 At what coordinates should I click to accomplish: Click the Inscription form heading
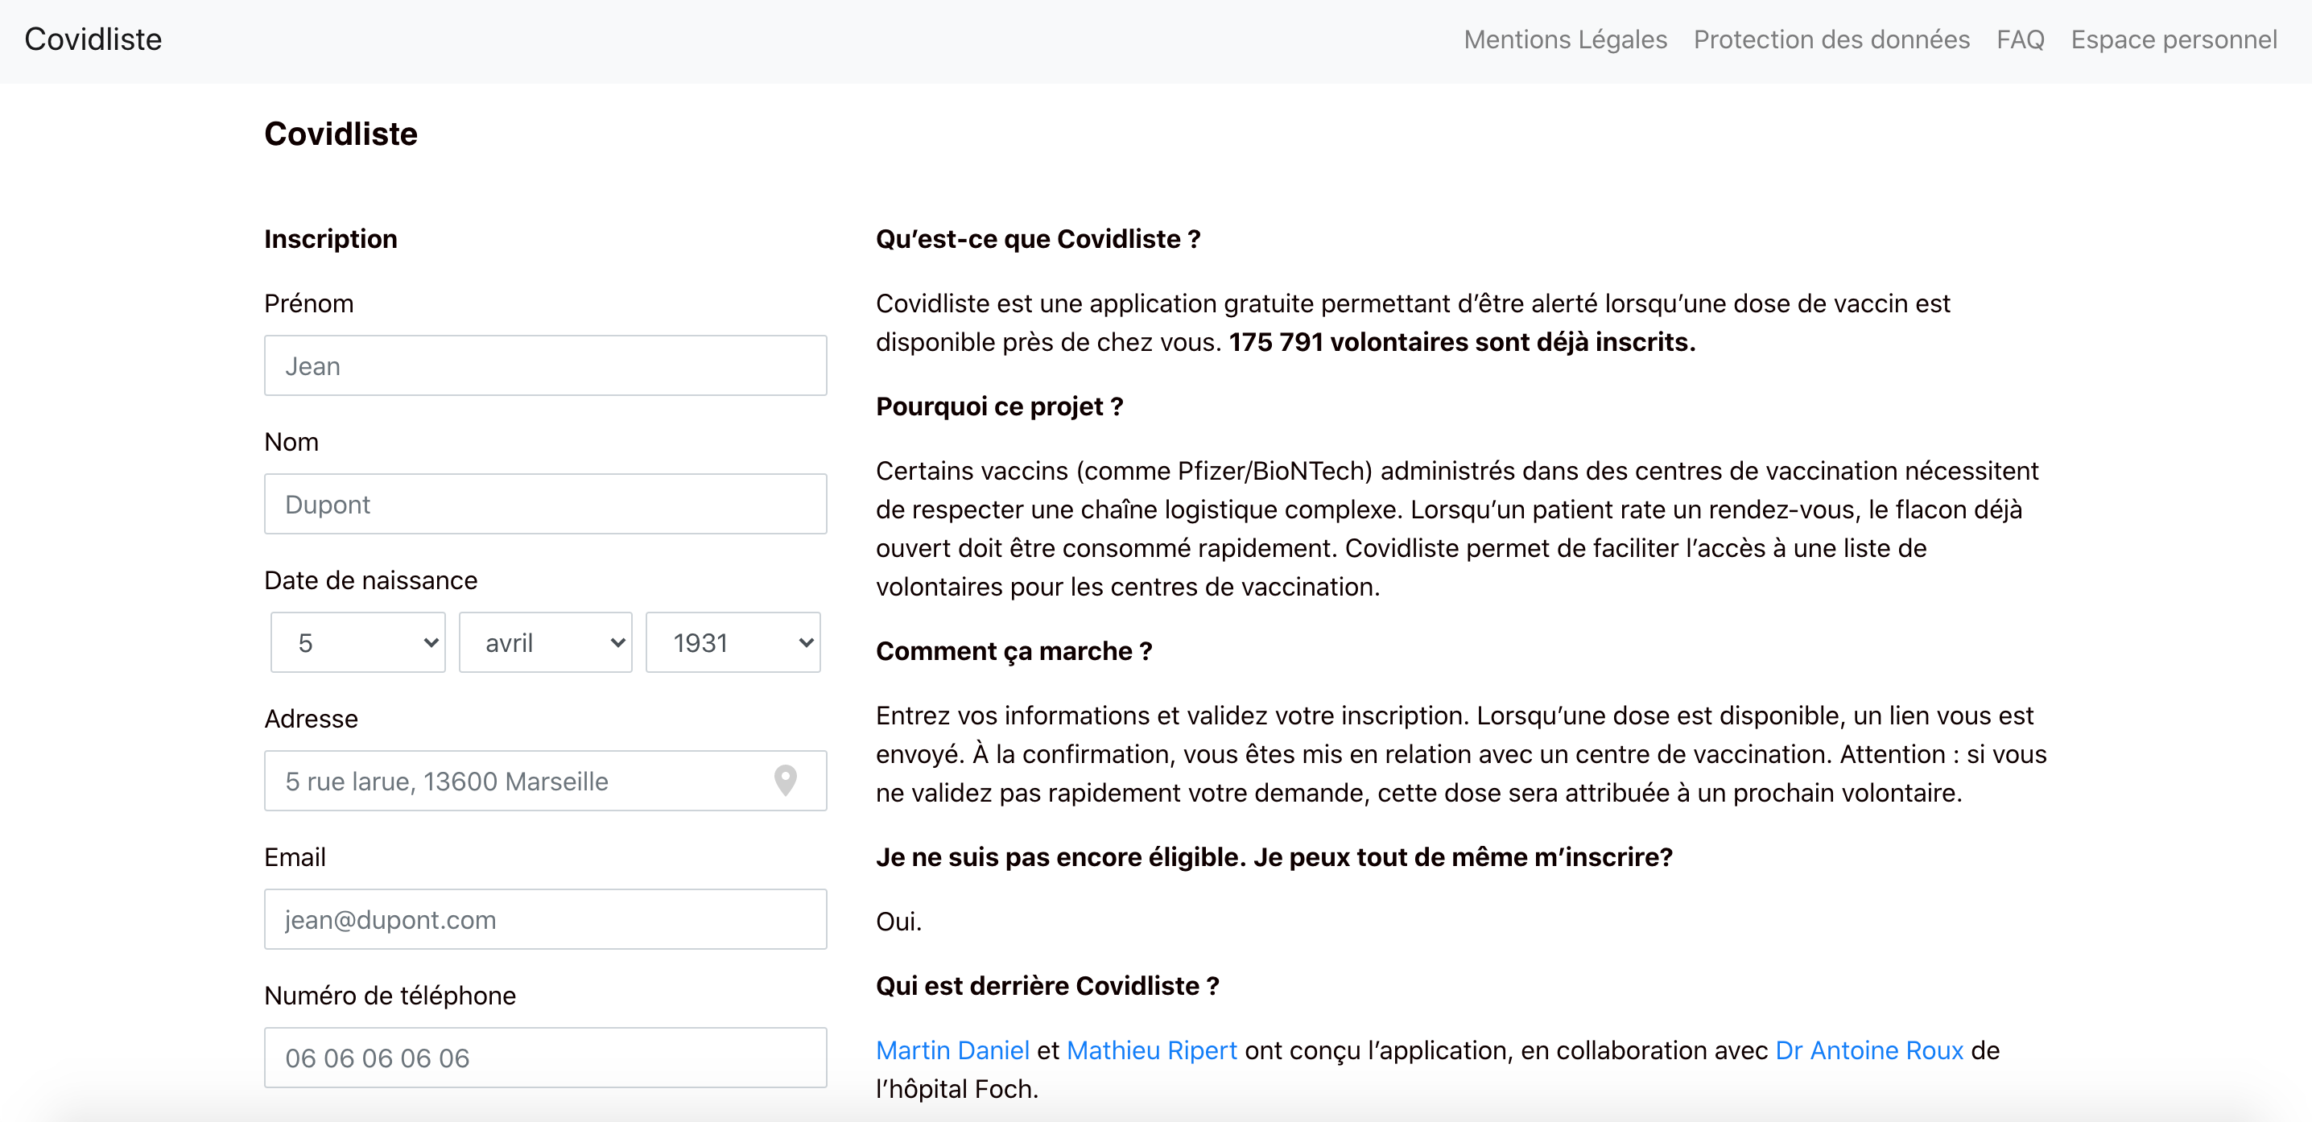pos(330,239)
